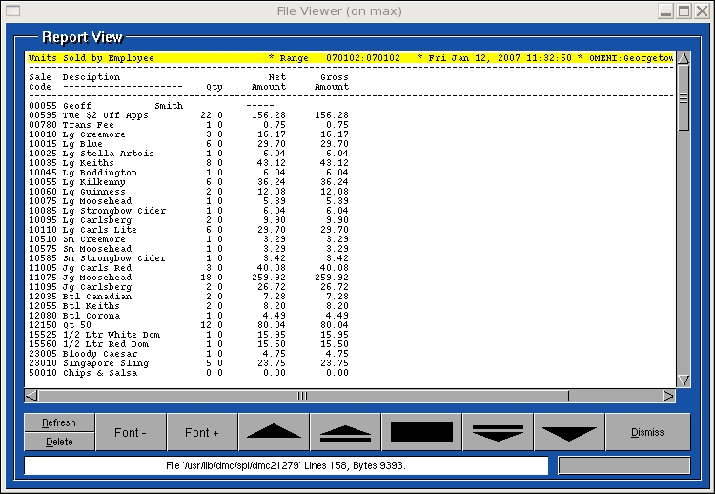Screen dimensions: 715x494
Task: Click the '070102:070102' range value in header
Action: [363, 58]
